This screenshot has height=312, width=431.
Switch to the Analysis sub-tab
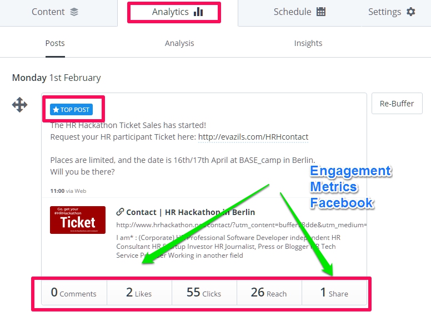[x=179, y=43]
